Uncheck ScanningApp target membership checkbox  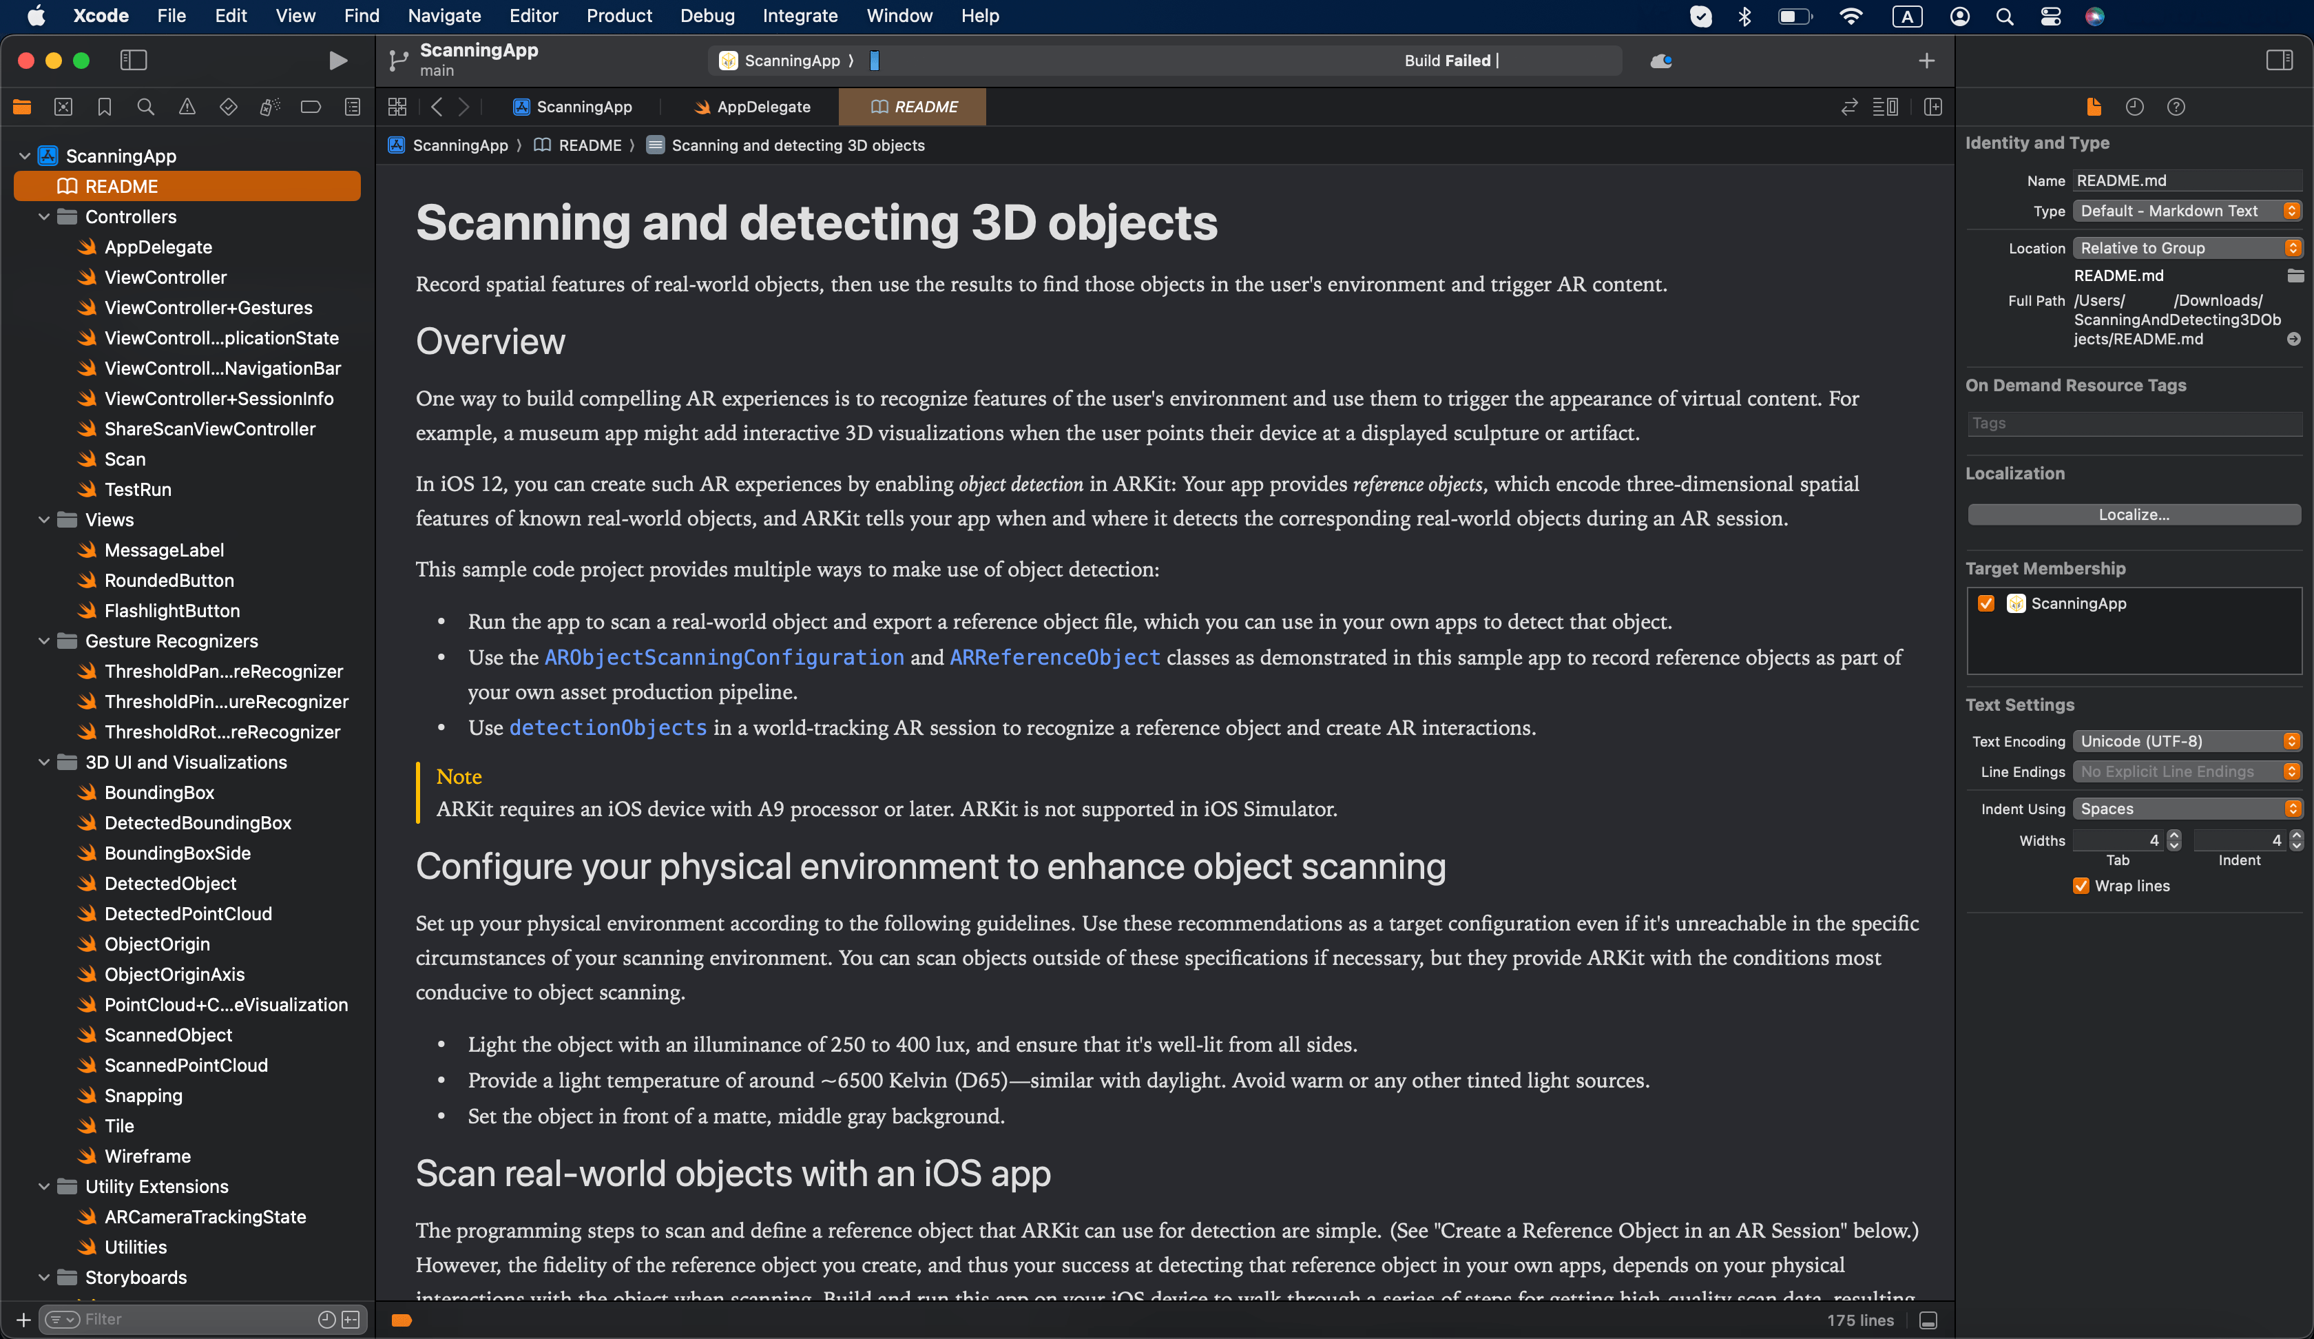pyautogui.click(x=1986, y=603)
